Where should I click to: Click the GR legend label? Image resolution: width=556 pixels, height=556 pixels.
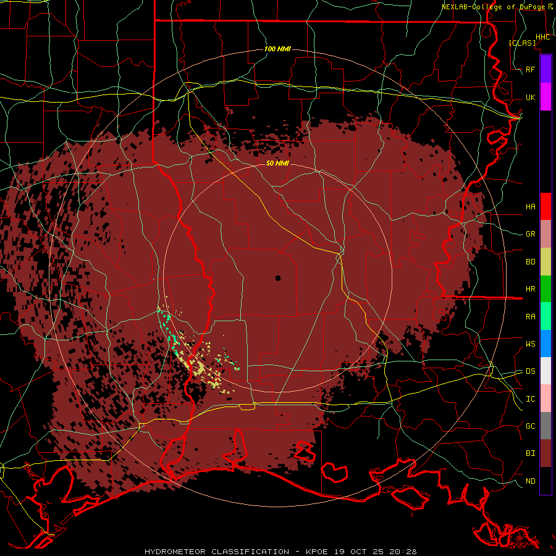click(x=530, y=234)
